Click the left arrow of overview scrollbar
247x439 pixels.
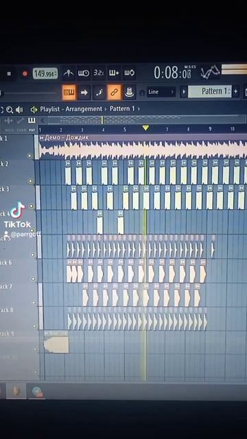tap(43, 121)
